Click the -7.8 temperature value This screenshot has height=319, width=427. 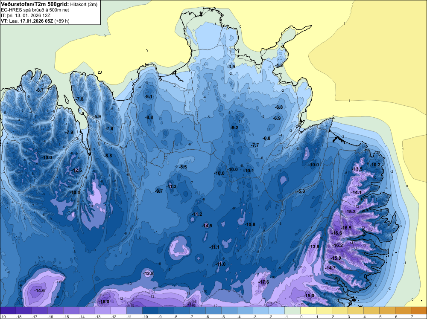[80, 99]
